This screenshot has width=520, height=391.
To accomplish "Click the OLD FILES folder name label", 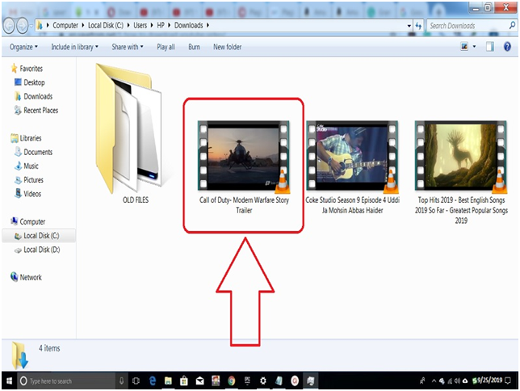I will click(136, 200).
